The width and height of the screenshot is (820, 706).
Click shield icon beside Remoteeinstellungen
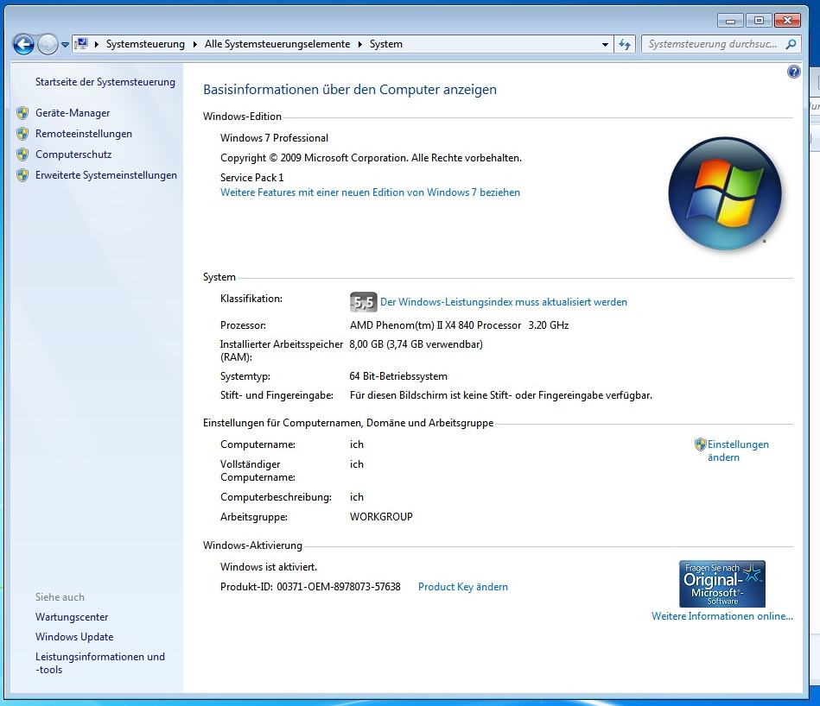tap(22, 134)
